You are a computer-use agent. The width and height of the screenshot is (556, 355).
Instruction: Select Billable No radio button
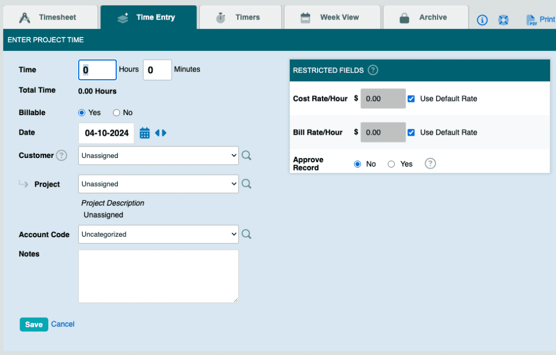(x=116, y=113)
